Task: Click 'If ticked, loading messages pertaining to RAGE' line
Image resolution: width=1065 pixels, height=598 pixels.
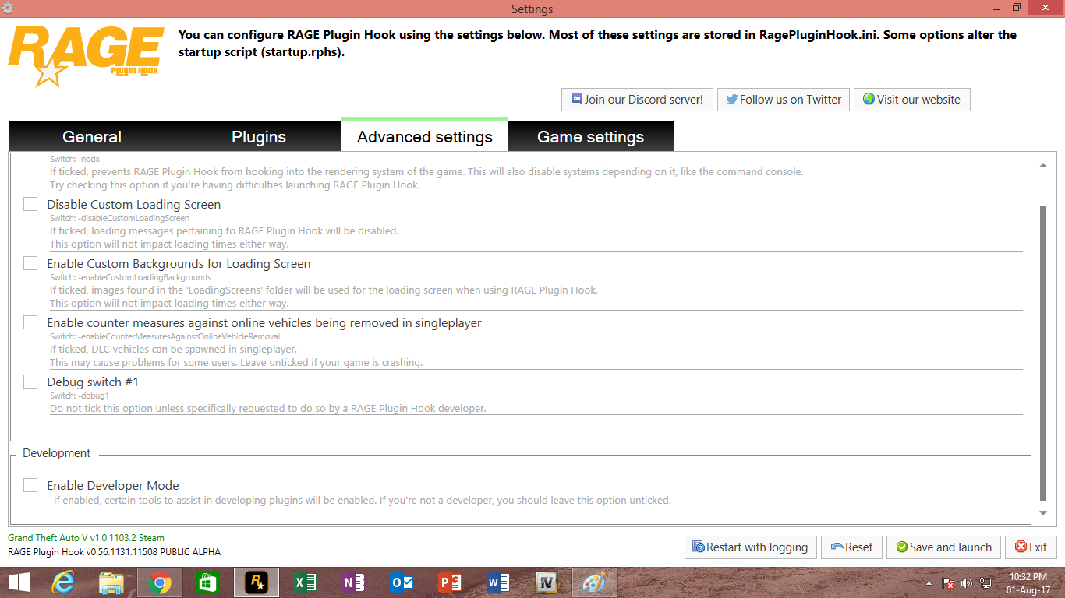Action: coord(225,230)
